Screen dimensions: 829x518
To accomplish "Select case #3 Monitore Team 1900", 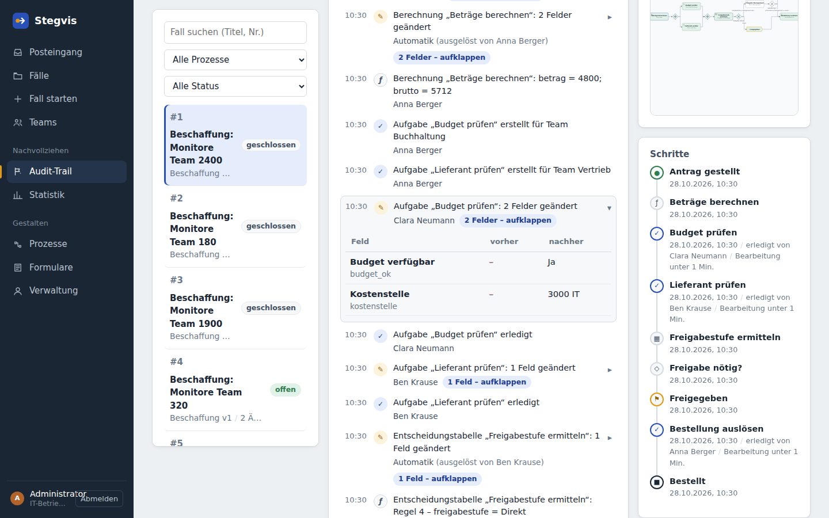I will 235,308.
